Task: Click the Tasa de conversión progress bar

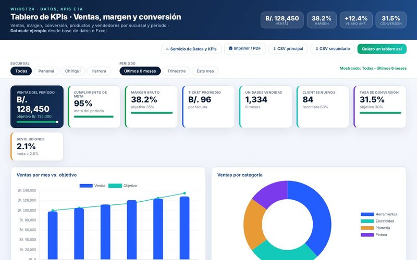Action: [x=381, y=113]
